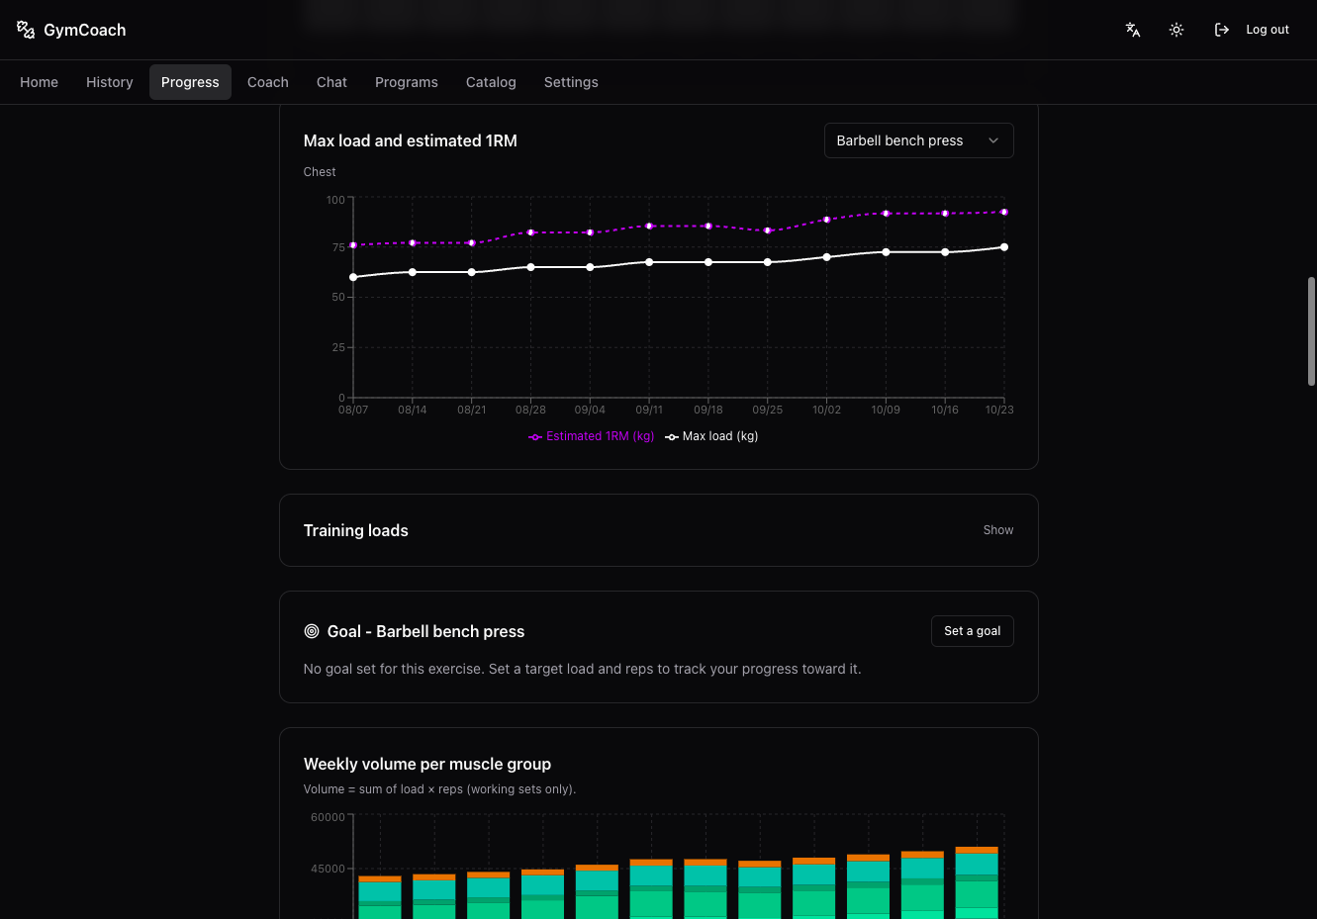1317x919 pixels.
Task: Click the 60000 axis value on volume chart
Action: (328, 817)
